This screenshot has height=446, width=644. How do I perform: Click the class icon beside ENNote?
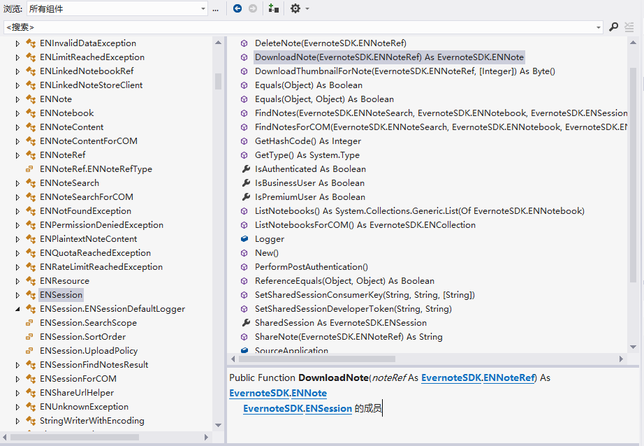(31, 99)
